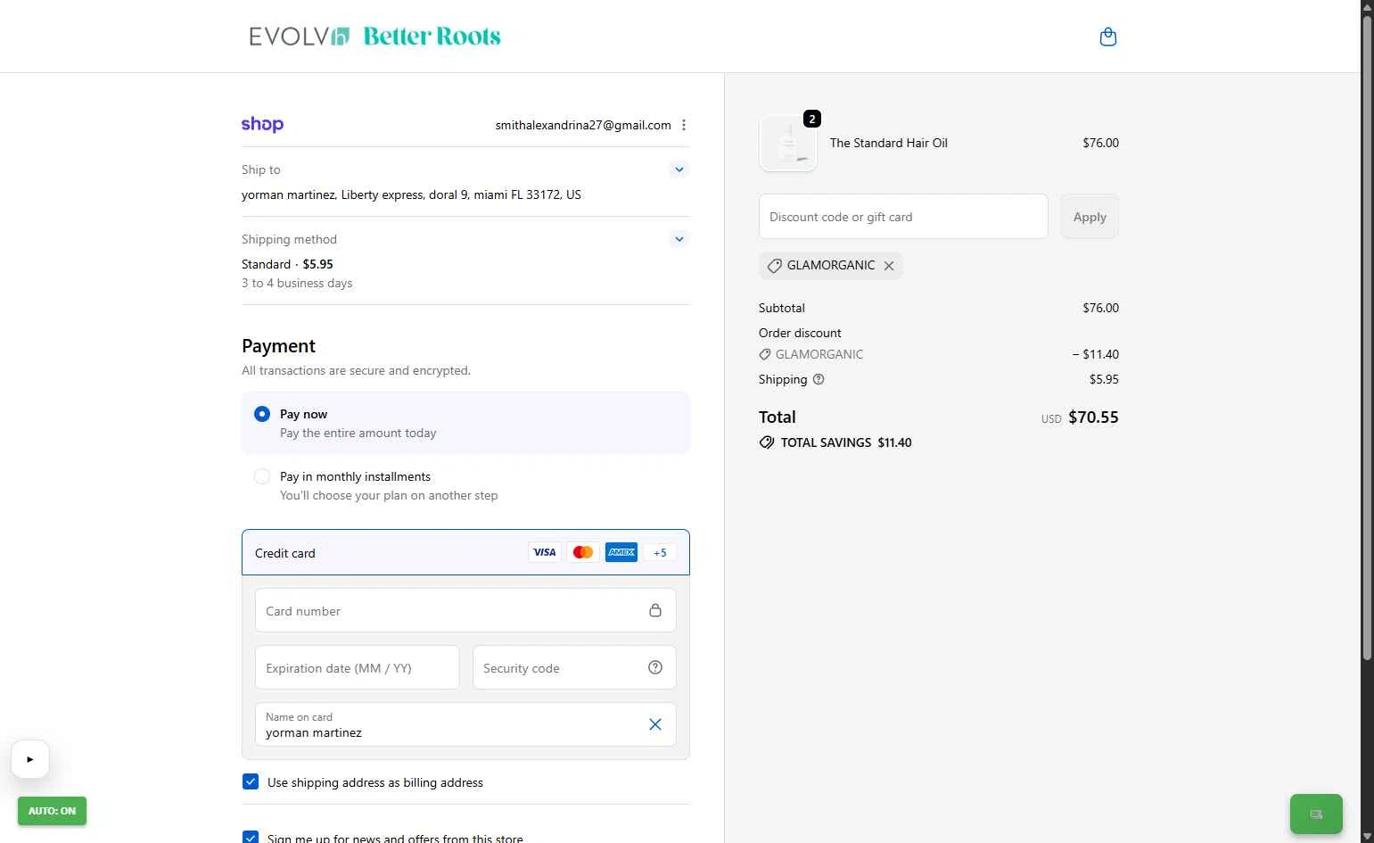Open the shipping info help icon
The height and width of the screenshot is (843, 1374).
(819, 379)
